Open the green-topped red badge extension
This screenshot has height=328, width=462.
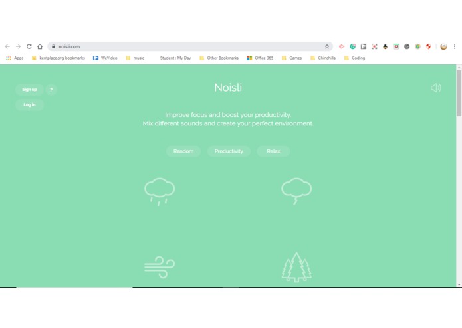[x=396, y=46]
